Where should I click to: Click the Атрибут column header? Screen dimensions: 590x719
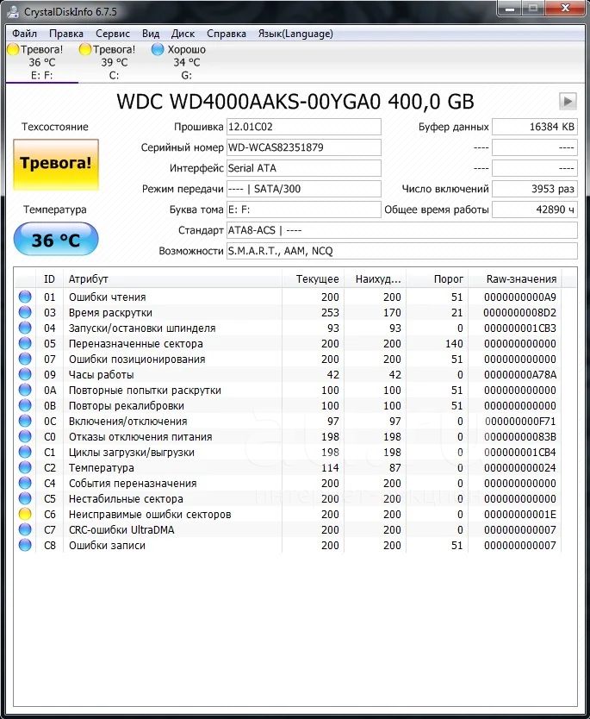pos(172,278)
